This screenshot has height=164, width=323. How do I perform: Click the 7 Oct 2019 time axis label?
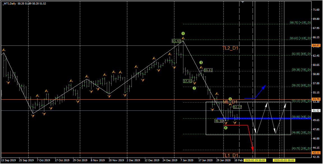pyautogui.click(x=43, y=160)
